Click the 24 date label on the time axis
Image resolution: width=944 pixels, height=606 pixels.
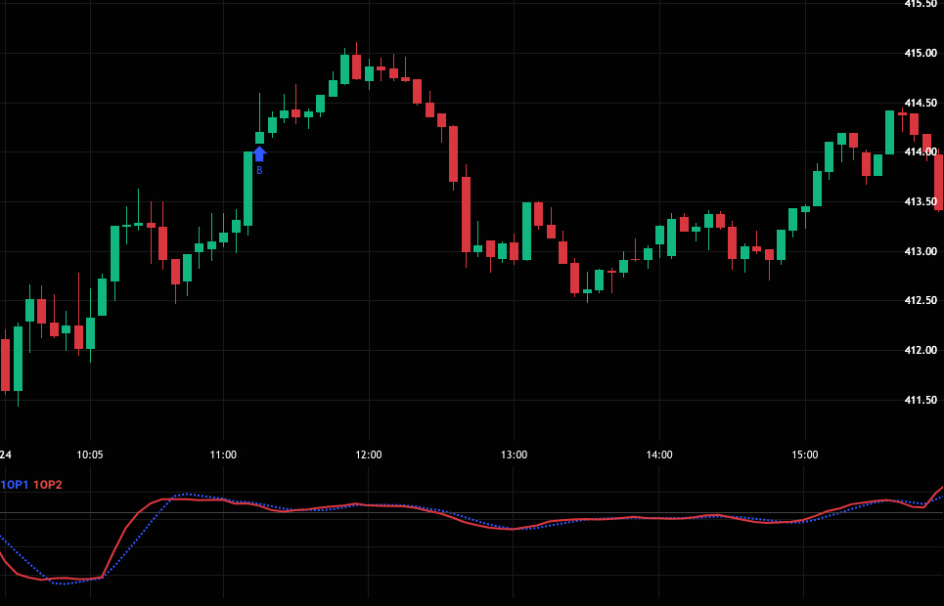pyautogui.click(x=6, y=454)
